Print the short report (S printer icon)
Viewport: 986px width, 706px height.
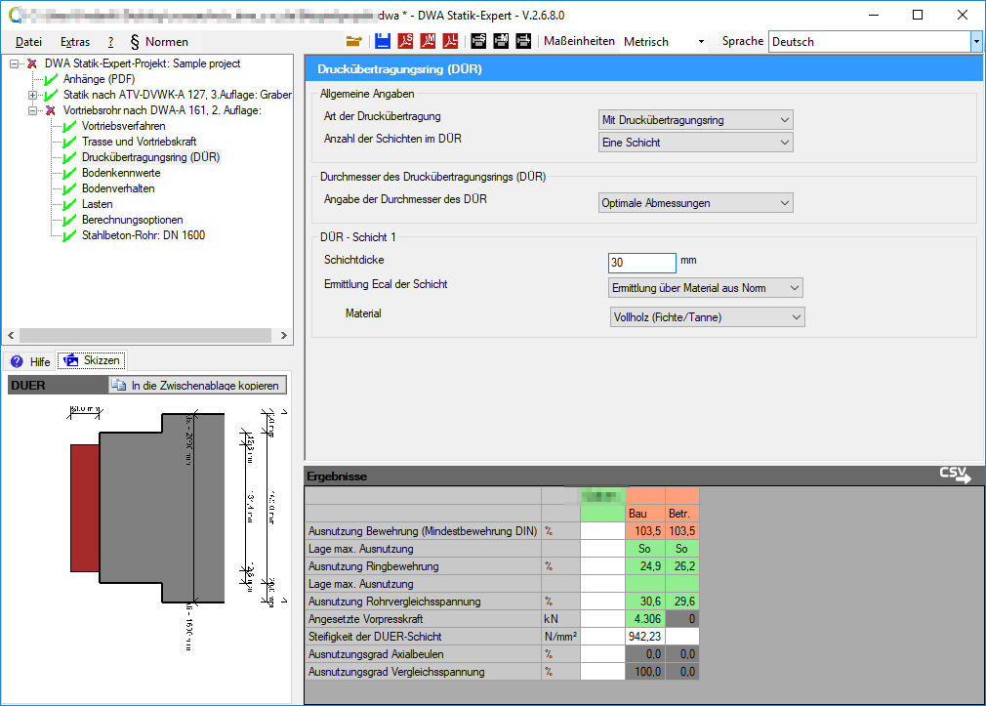[478, 41]
